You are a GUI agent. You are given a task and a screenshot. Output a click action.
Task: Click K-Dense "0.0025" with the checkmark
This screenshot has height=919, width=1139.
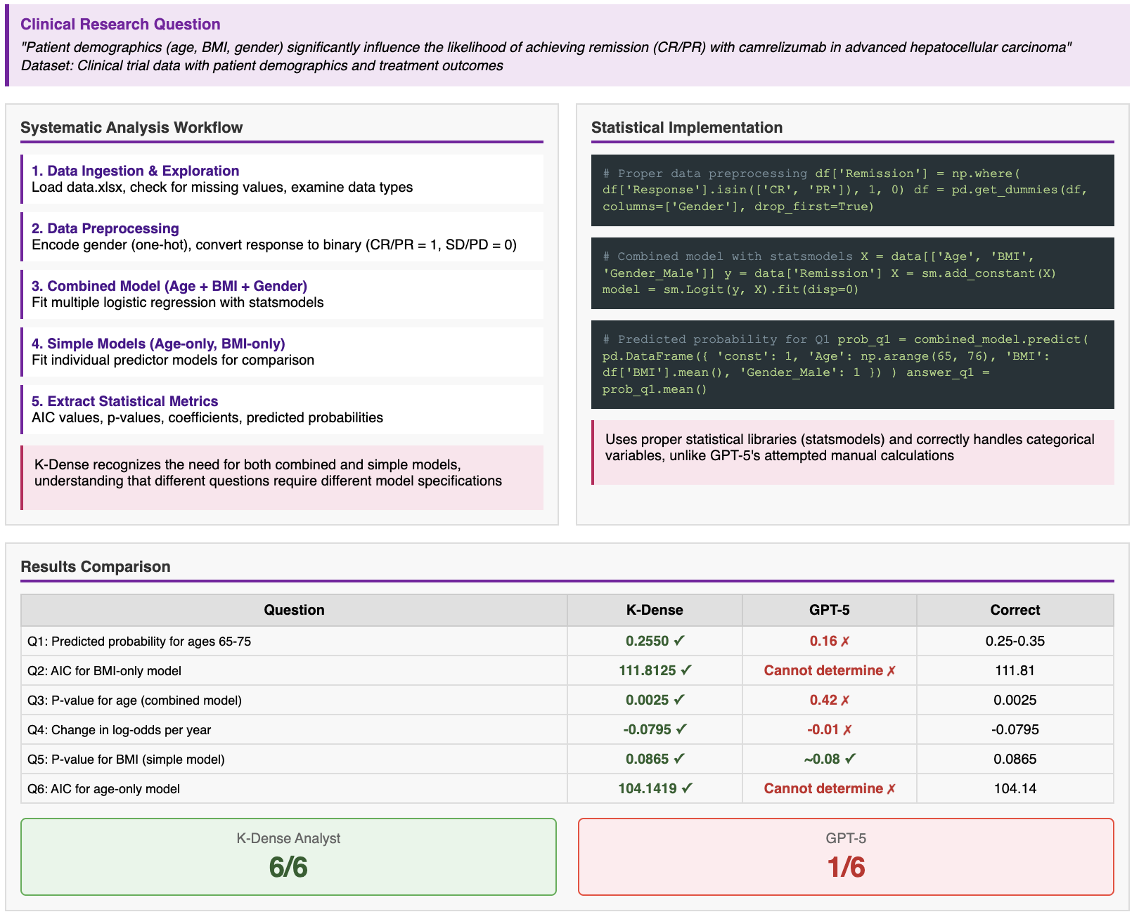[x=655, y=700]
